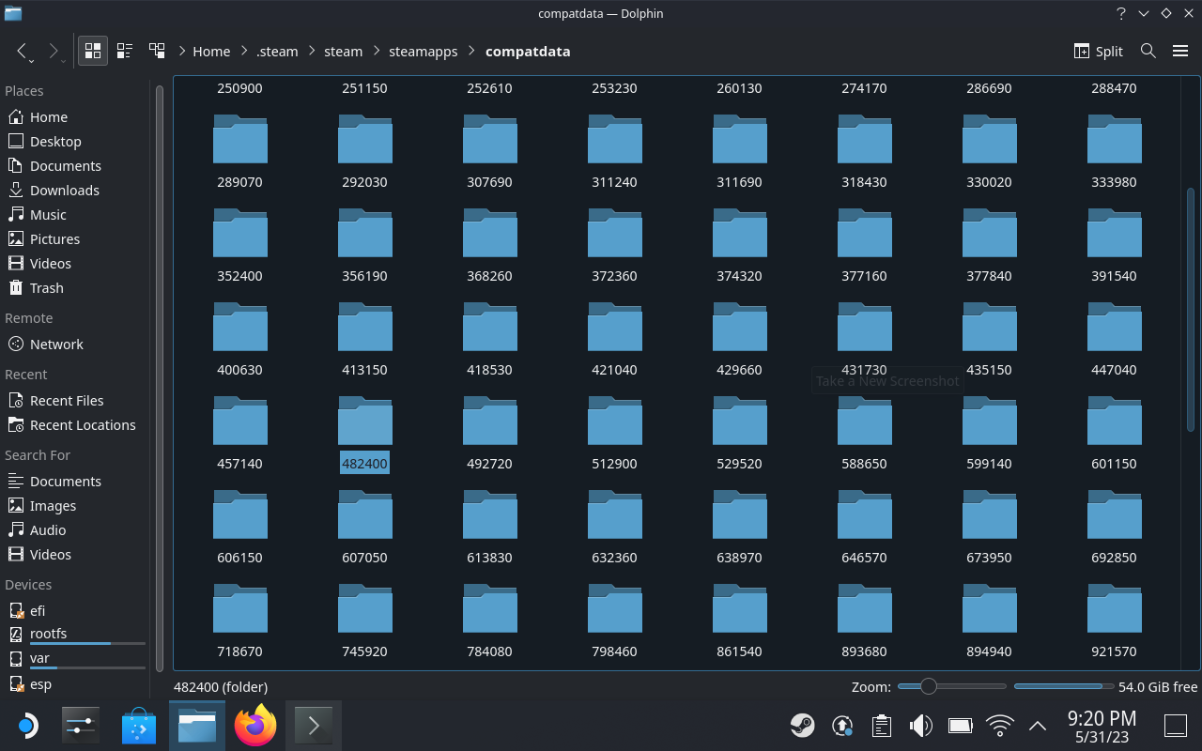Image resolution: width=1202 pixels, height=751 pixels.
Task: Open Recent Files in sidebar
Action: tap(66, 401)
